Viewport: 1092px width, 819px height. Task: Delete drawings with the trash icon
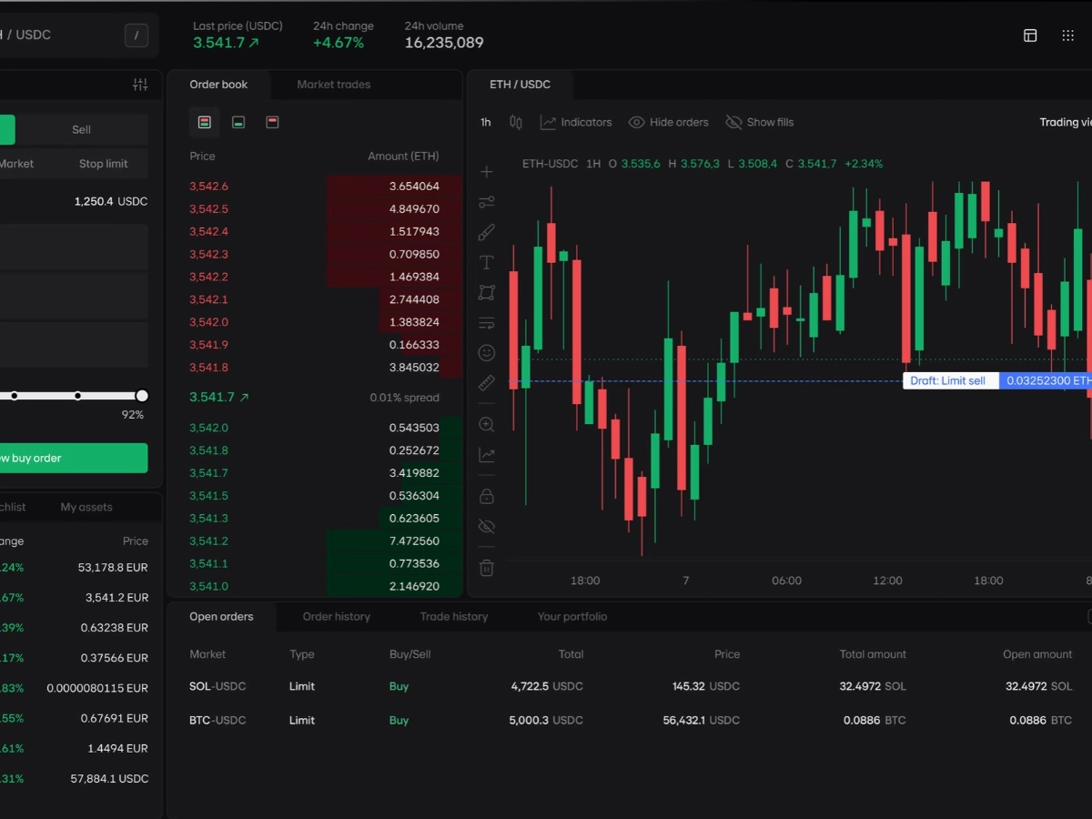(487, 568)
